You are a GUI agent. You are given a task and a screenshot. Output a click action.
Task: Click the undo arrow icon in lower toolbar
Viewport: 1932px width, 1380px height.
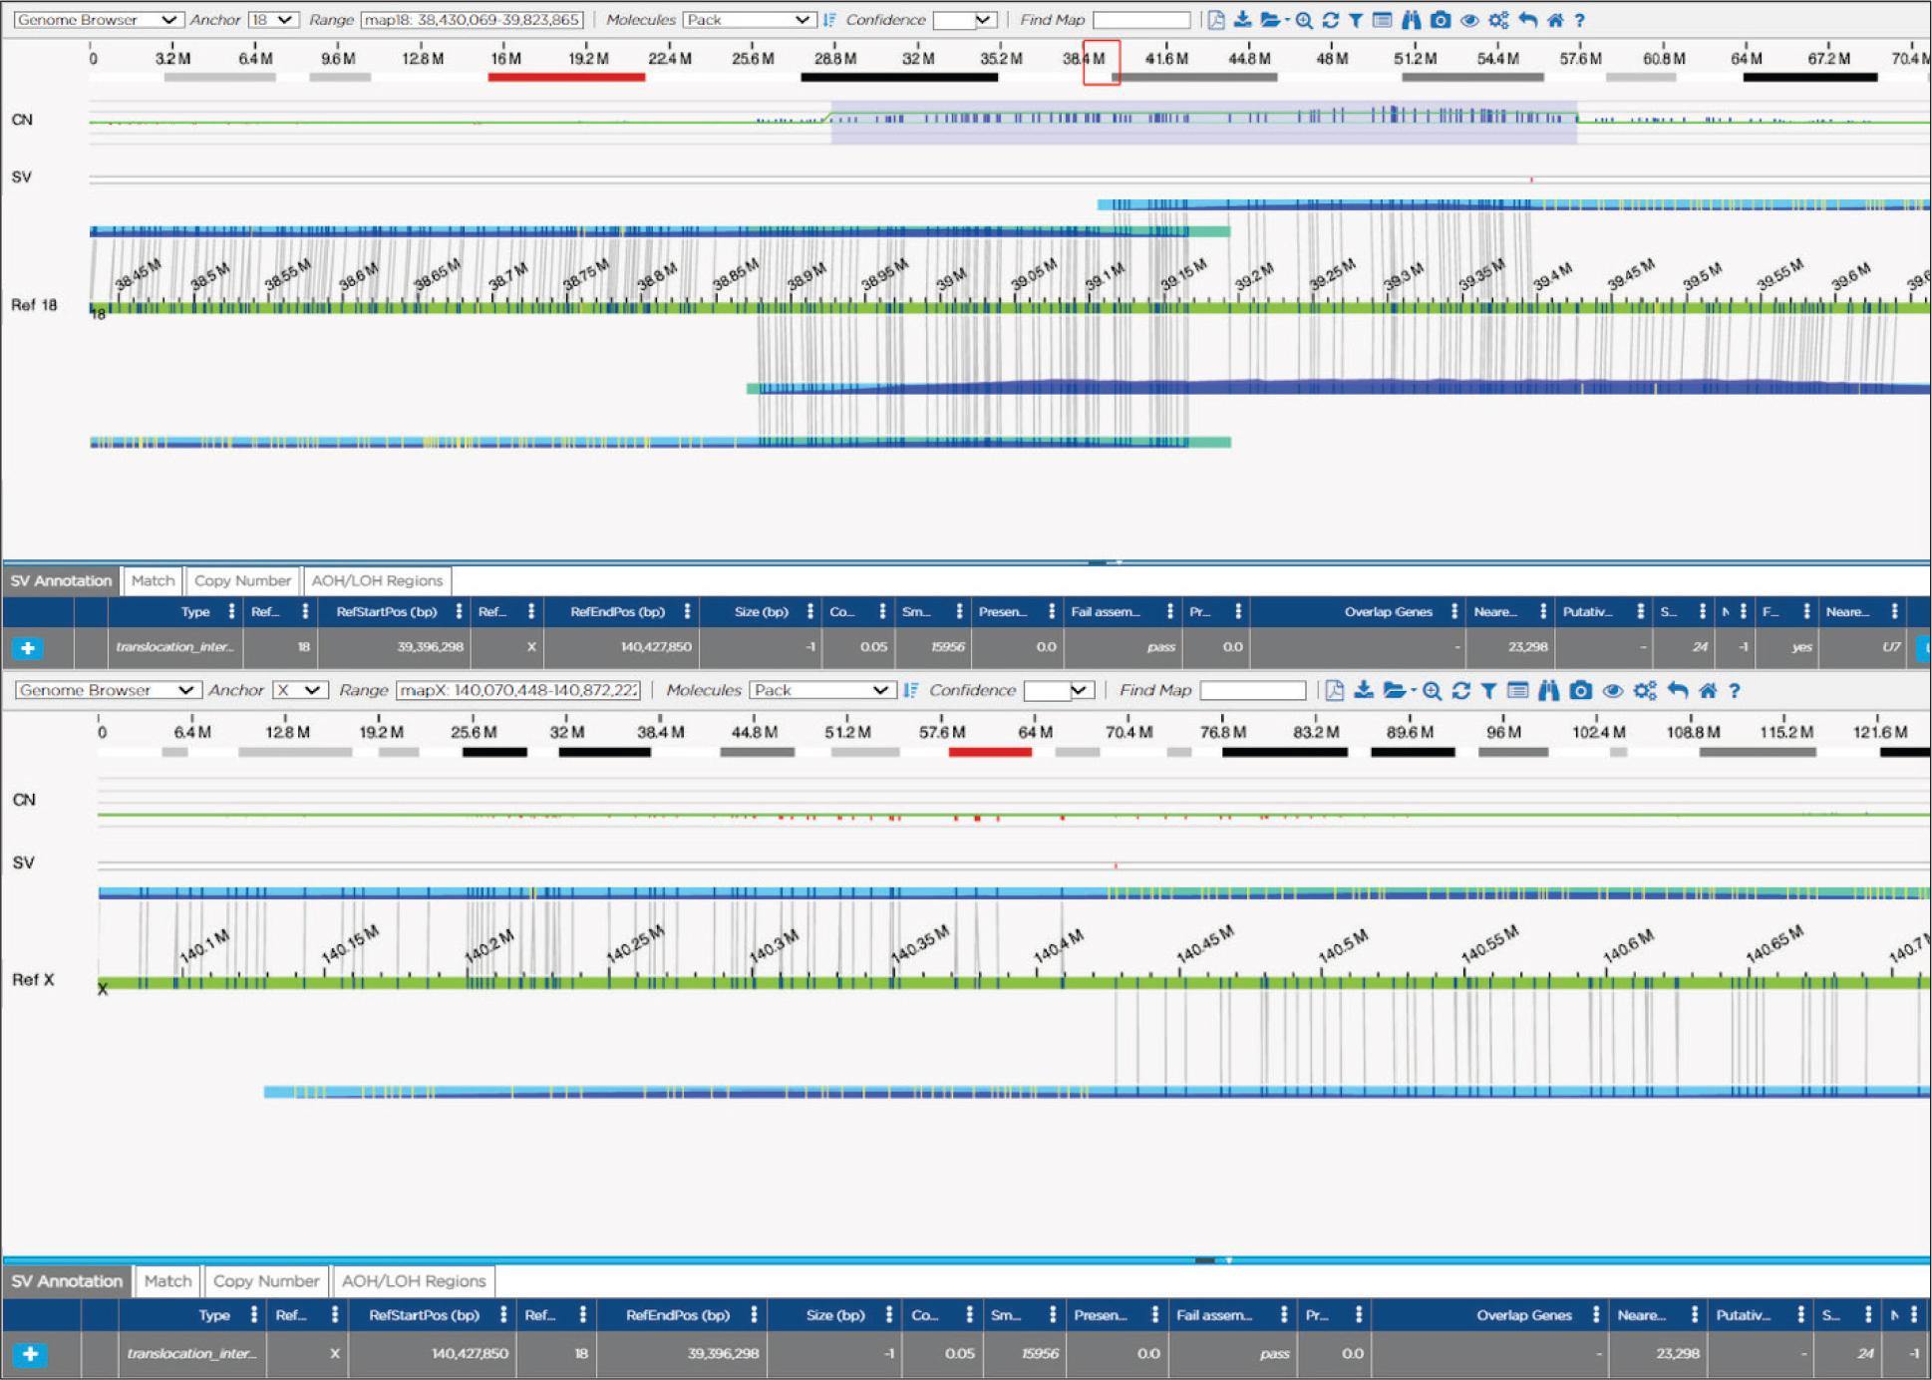coord(1678,690)
